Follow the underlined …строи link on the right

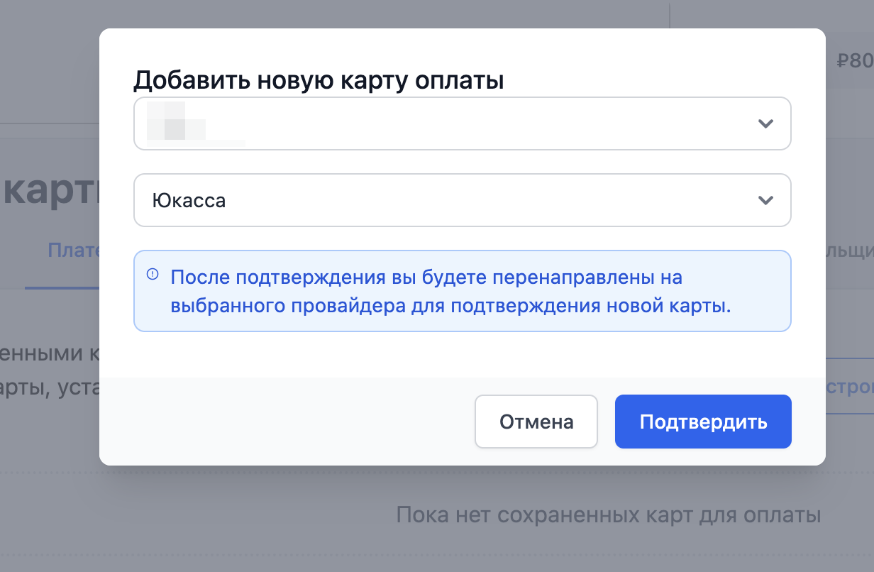(849, 387)
